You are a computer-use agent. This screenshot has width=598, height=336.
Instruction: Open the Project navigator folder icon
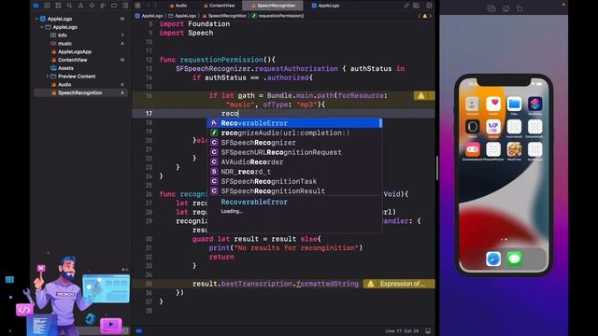[36, 6]
